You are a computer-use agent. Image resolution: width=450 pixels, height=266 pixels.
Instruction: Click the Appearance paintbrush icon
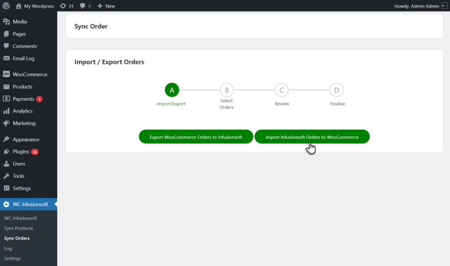click(x=6, y=139)
